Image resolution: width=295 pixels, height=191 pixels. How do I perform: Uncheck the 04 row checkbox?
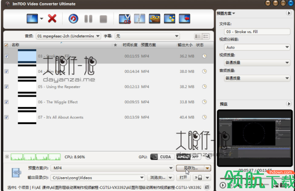[x=6, y=71]
